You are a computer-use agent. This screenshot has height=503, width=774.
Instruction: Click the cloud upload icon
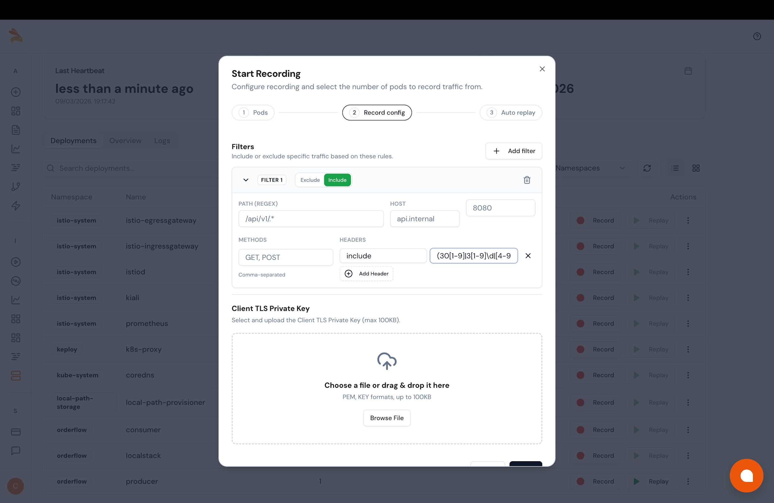387,361
